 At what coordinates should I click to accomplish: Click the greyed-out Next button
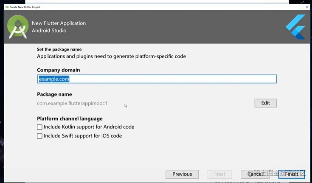[x=220, y=174]
